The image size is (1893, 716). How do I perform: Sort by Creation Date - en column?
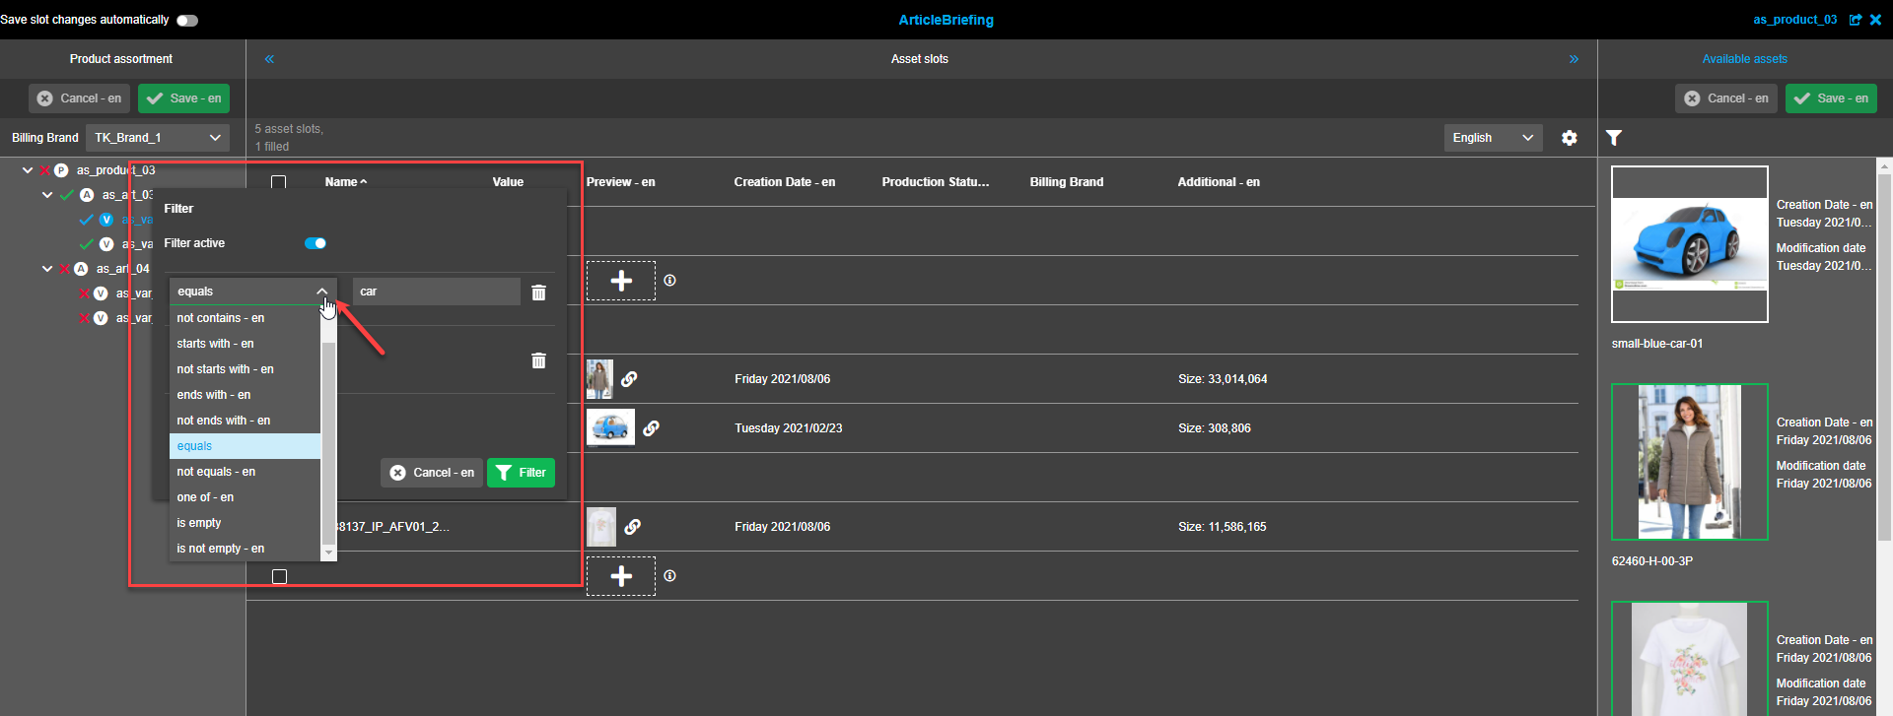click(x=784, y=182)
